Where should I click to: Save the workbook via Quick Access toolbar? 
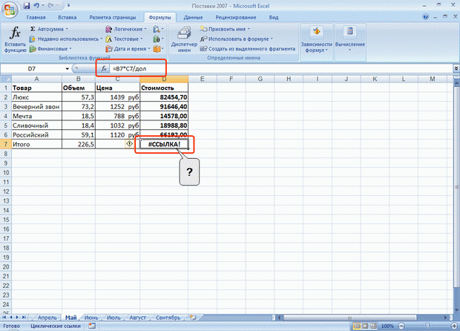point(27,6)
